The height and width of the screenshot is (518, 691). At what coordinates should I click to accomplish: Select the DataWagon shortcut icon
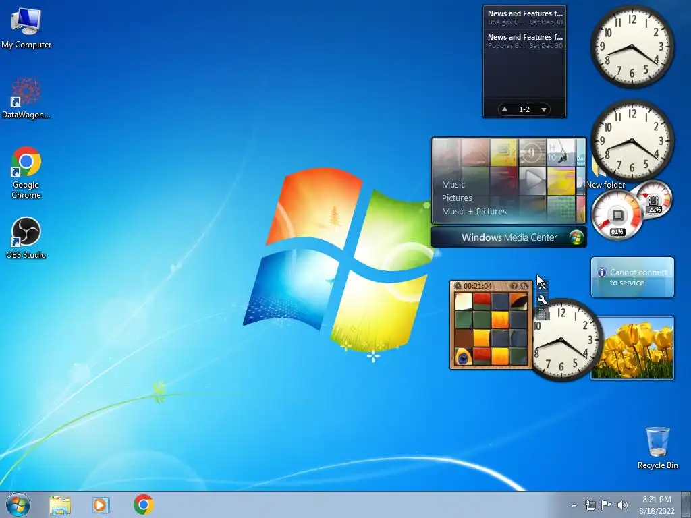point(26,98)
